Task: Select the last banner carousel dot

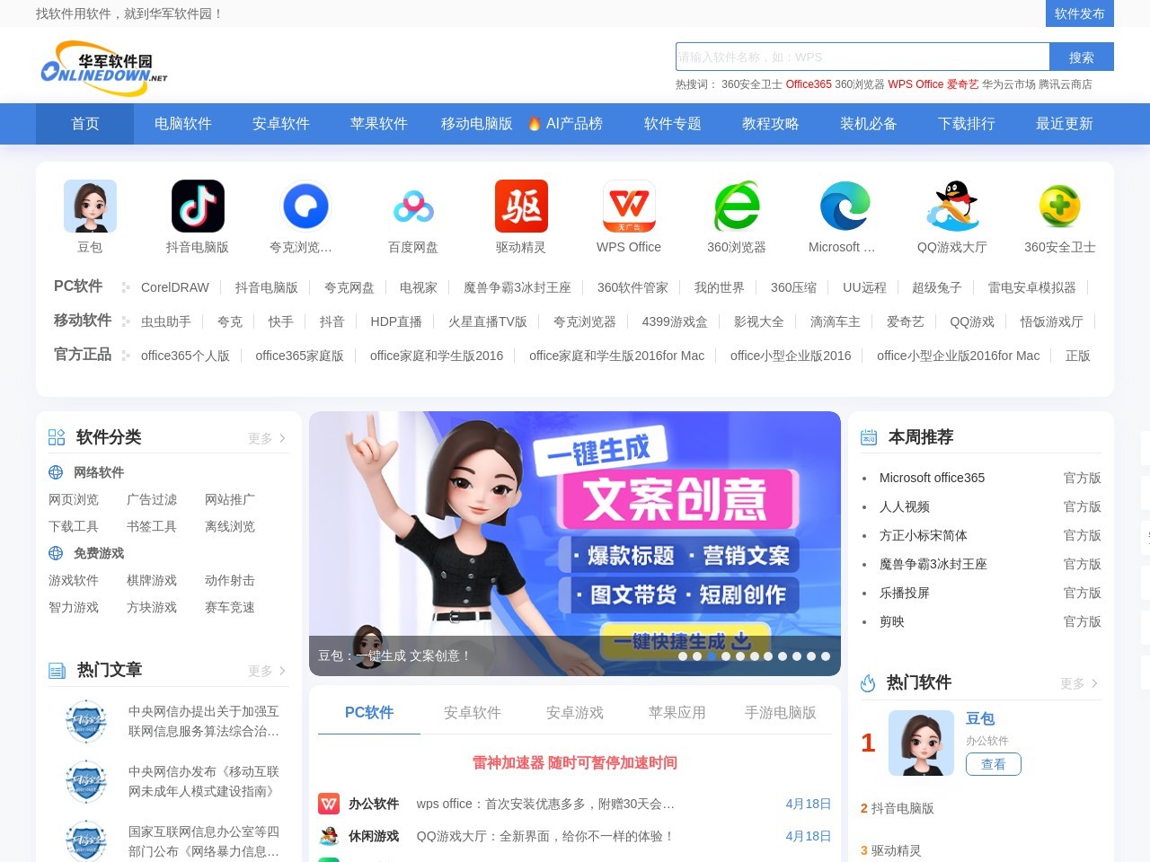Action: pos(826,656)
